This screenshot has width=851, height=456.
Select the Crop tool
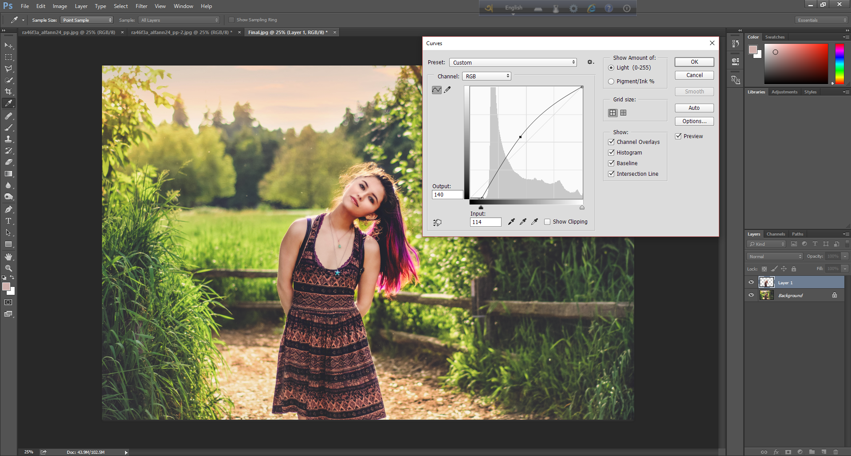coord(8,92)
